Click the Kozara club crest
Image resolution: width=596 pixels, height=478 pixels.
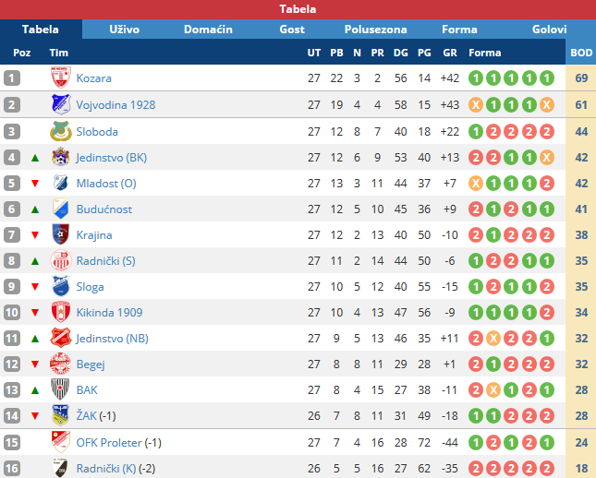(x=60, y=78)
